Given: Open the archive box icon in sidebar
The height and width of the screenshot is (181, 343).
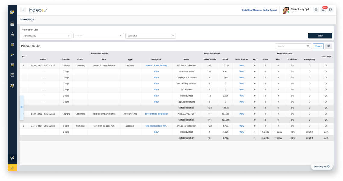Looking at the screenshot, I should coord(12,75).
